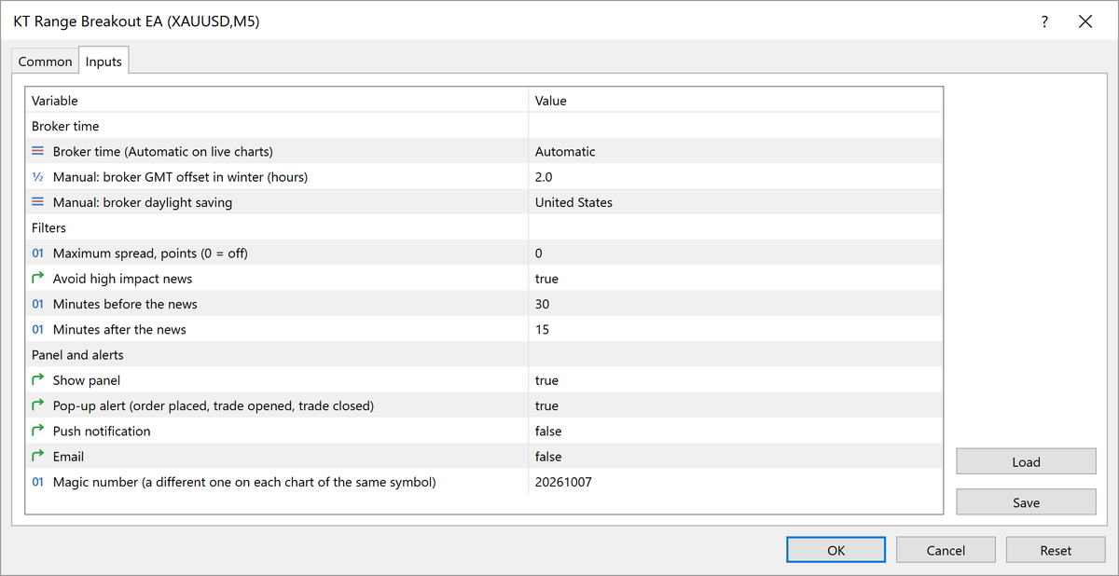
Task: Select the Broker time section header row
Action: tap(485, 126)
